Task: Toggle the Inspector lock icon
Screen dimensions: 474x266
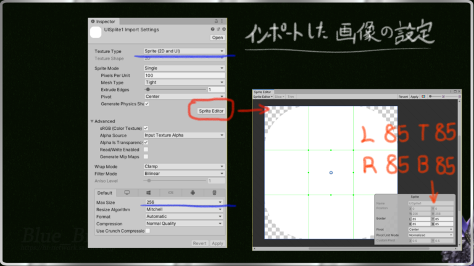Action: pos(216,21)
